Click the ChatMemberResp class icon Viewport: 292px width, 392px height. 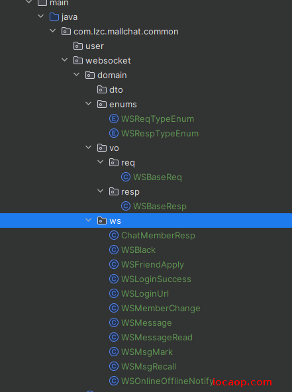(x=114, y=235)
